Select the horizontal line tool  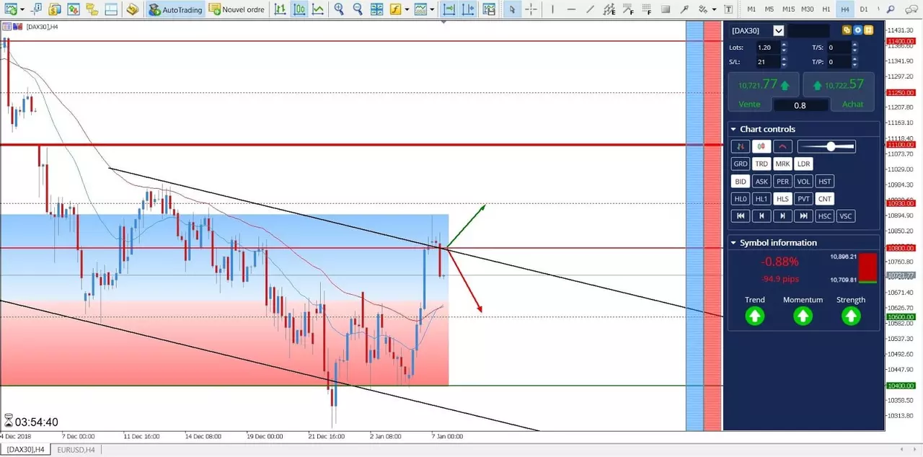(x=571, y=9)
